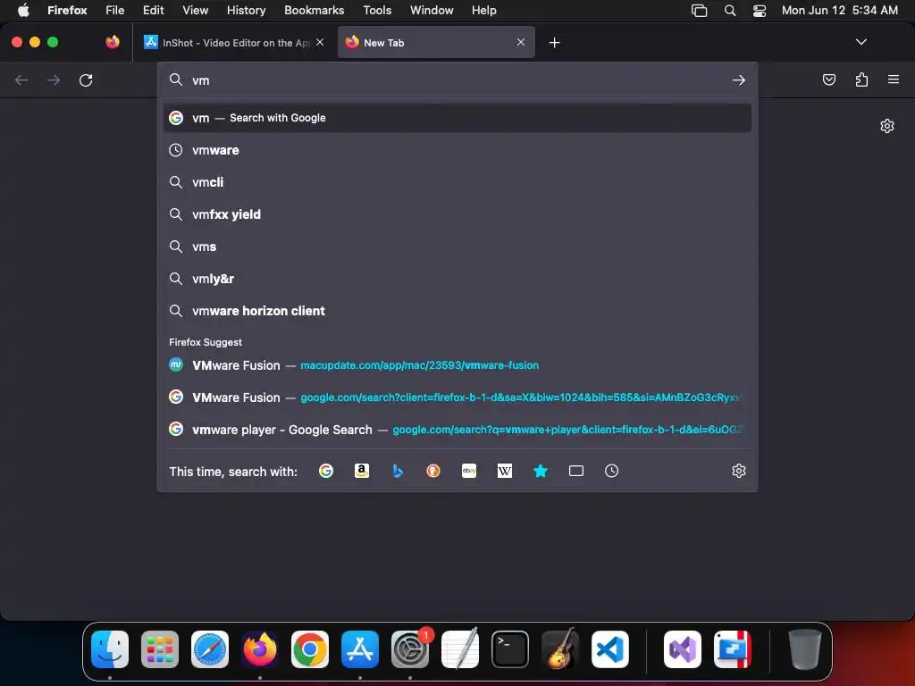Open the Edit menu
The image size is (915, 686).
pos(154,10)
